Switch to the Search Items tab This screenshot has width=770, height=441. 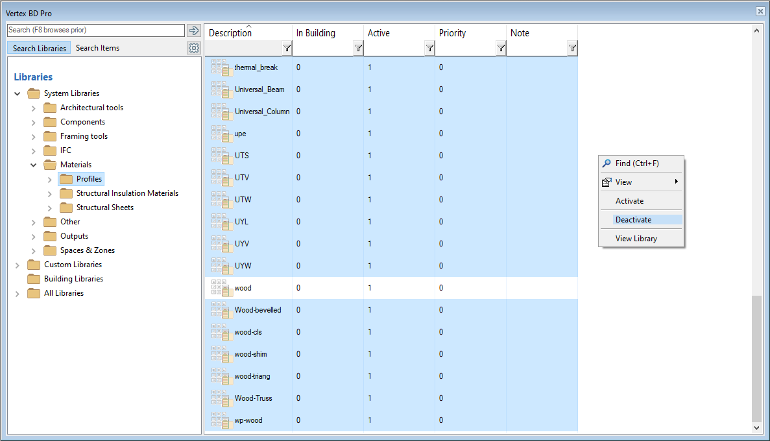[x=97, y=48]
